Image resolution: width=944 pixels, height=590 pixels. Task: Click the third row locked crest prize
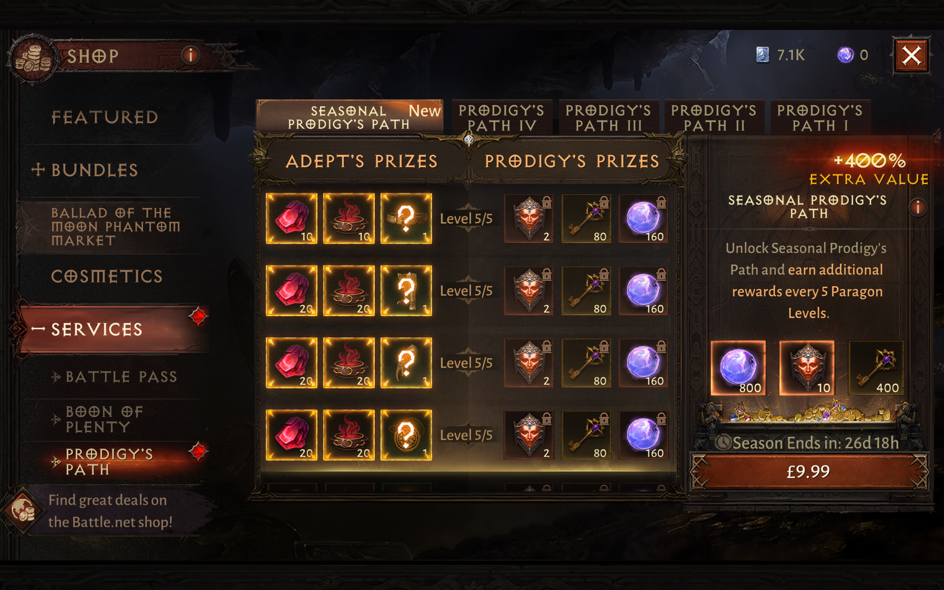point(529,363)
